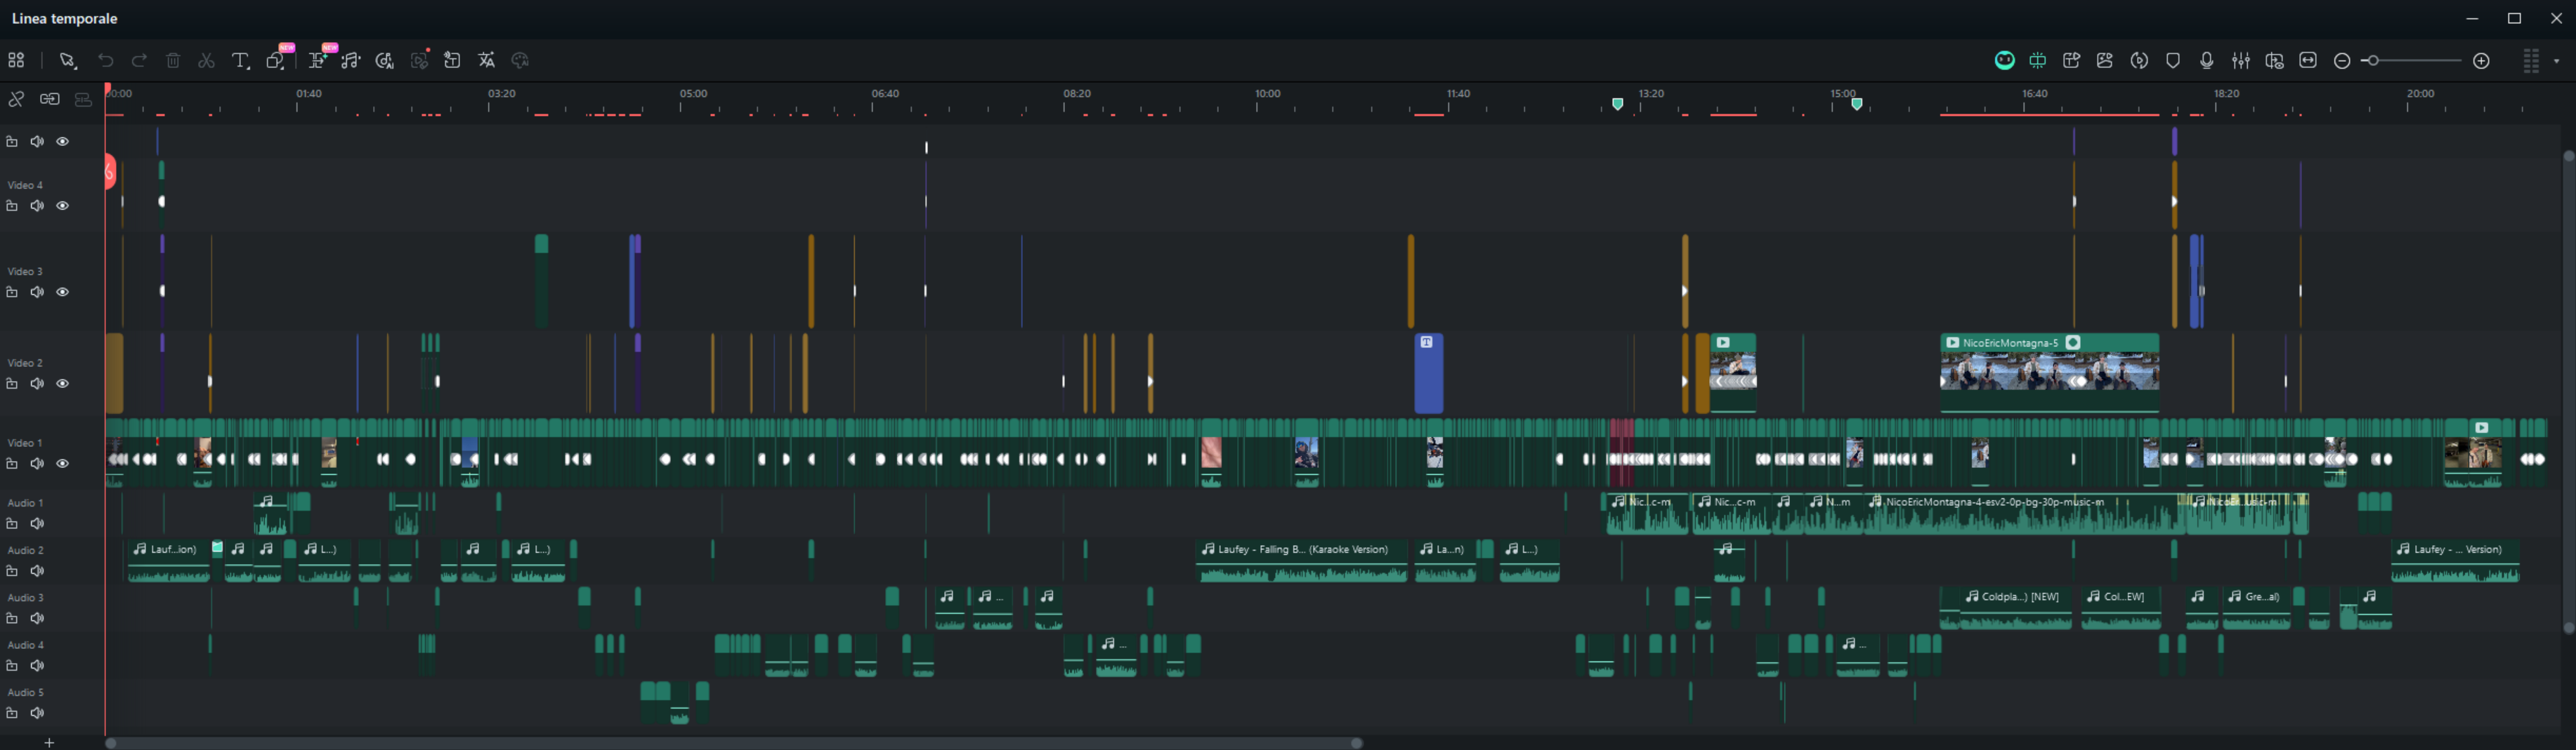Mute the Audio 1 track
Image resolution: width=2576 pixels, height=750 pixels.
(37, 524)
